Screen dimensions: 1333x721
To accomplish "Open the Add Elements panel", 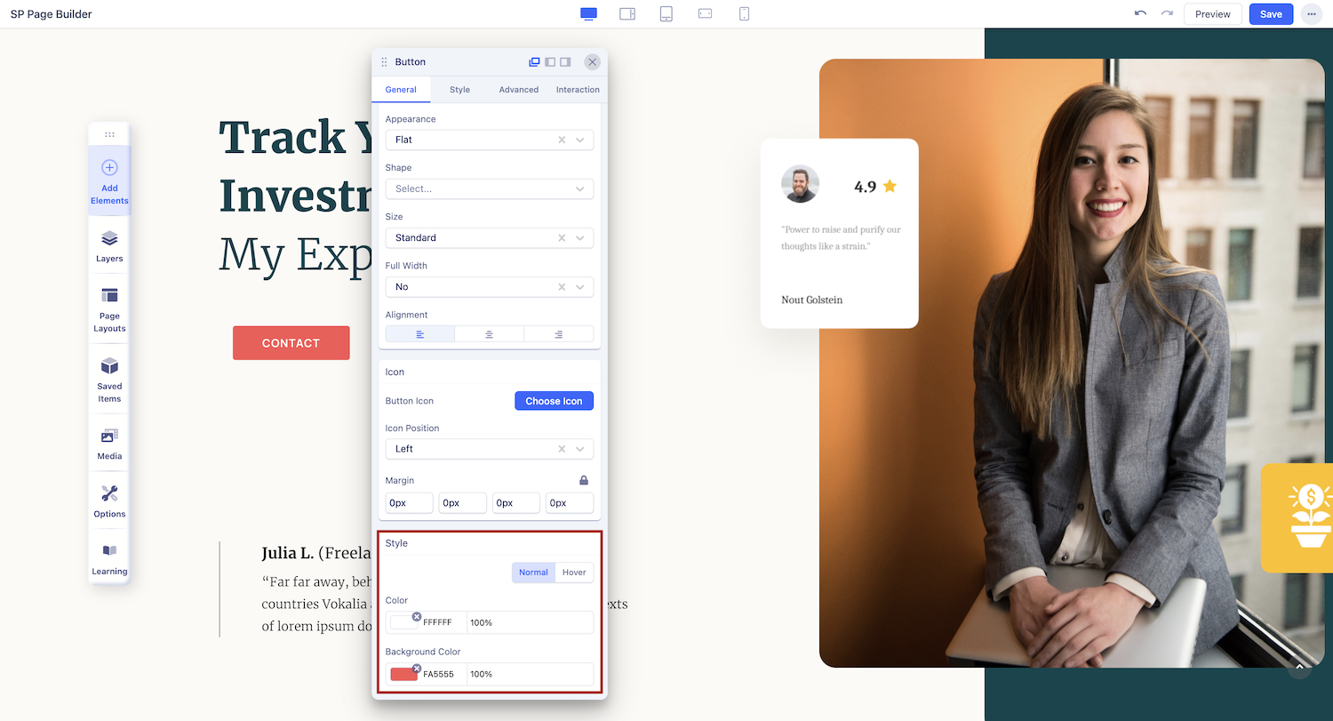I will (109, 181).
